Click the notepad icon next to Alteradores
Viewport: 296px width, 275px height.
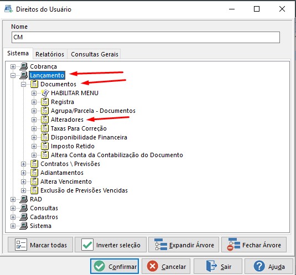click(45, 120)
